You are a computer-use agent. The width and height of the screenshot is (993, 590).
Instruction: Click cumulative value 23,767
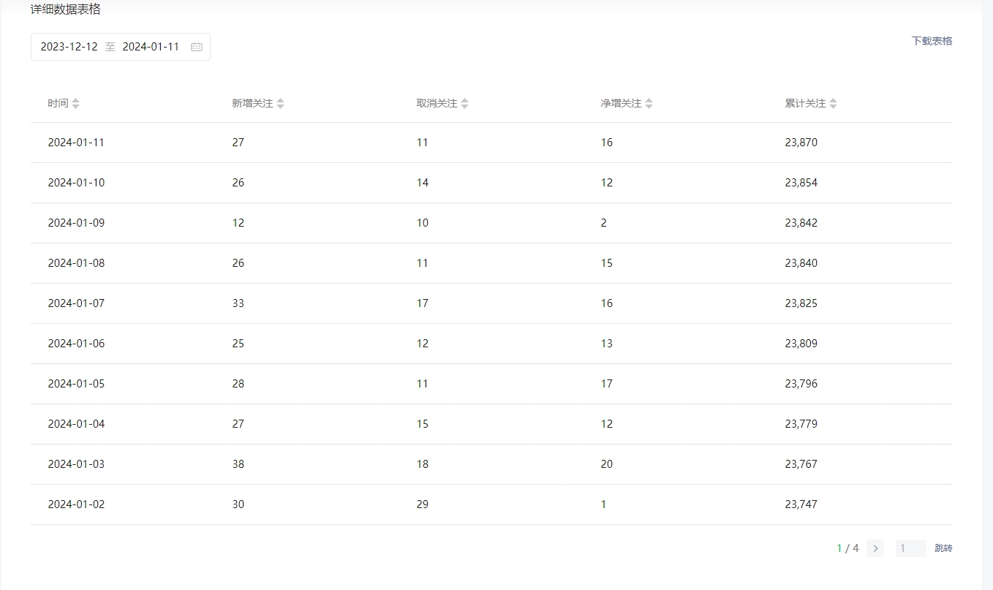click(x=801, y=464)
